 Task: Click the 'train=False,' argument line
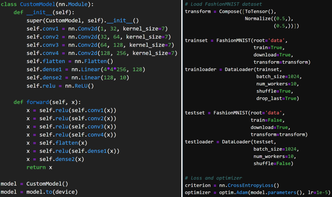click(x=268, y=120)
